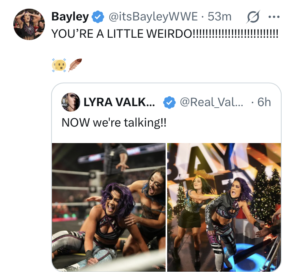Click the LYRA VALK... display name
This screenshot has width=295, height=272.
[119, 102]
